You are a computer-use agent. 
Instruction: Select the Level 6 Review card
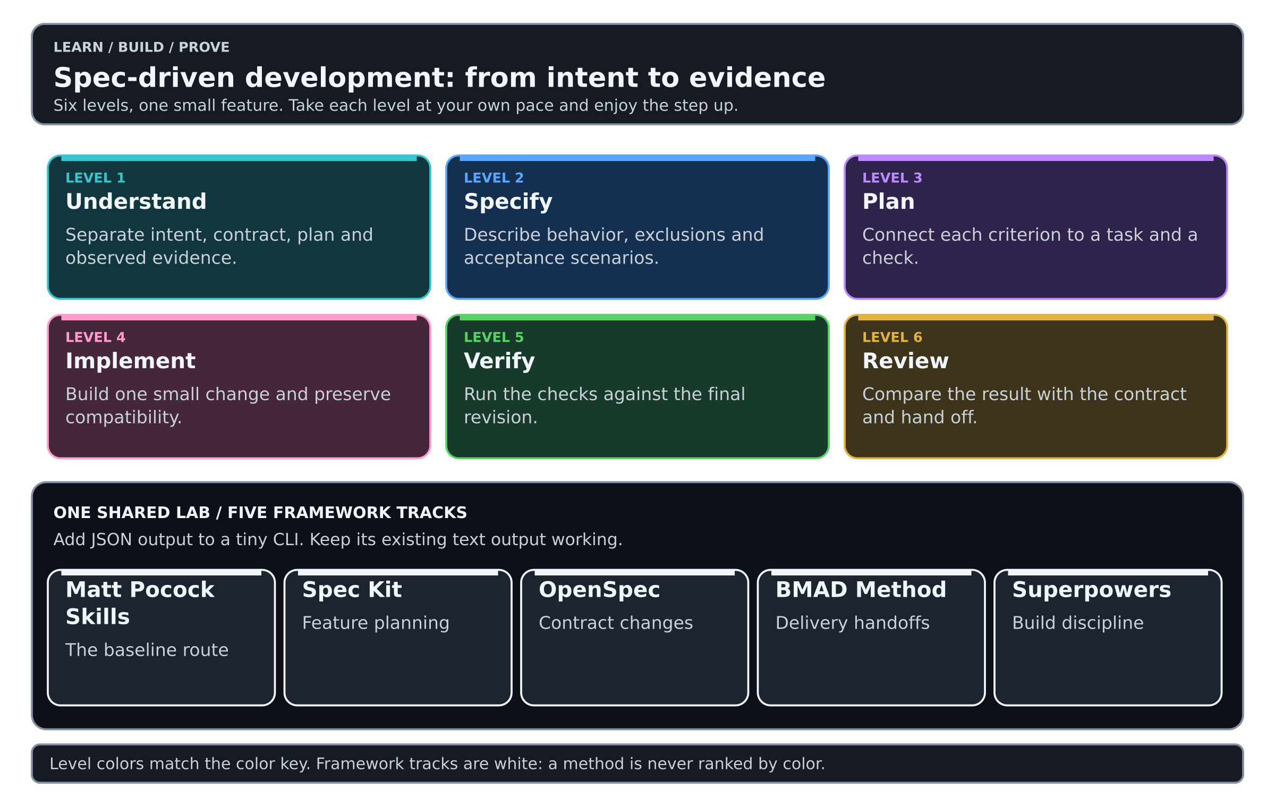point(1036,386)
